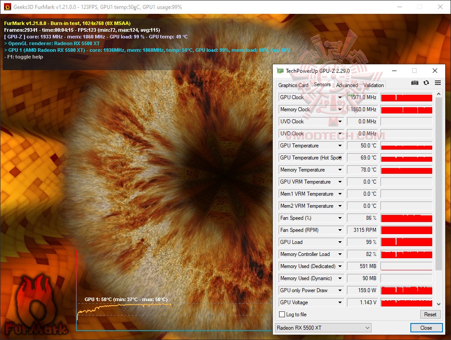The image size is (451, 340).
Task: Open the GPU Temperature sensor dropdown
Action: [340, 146]
